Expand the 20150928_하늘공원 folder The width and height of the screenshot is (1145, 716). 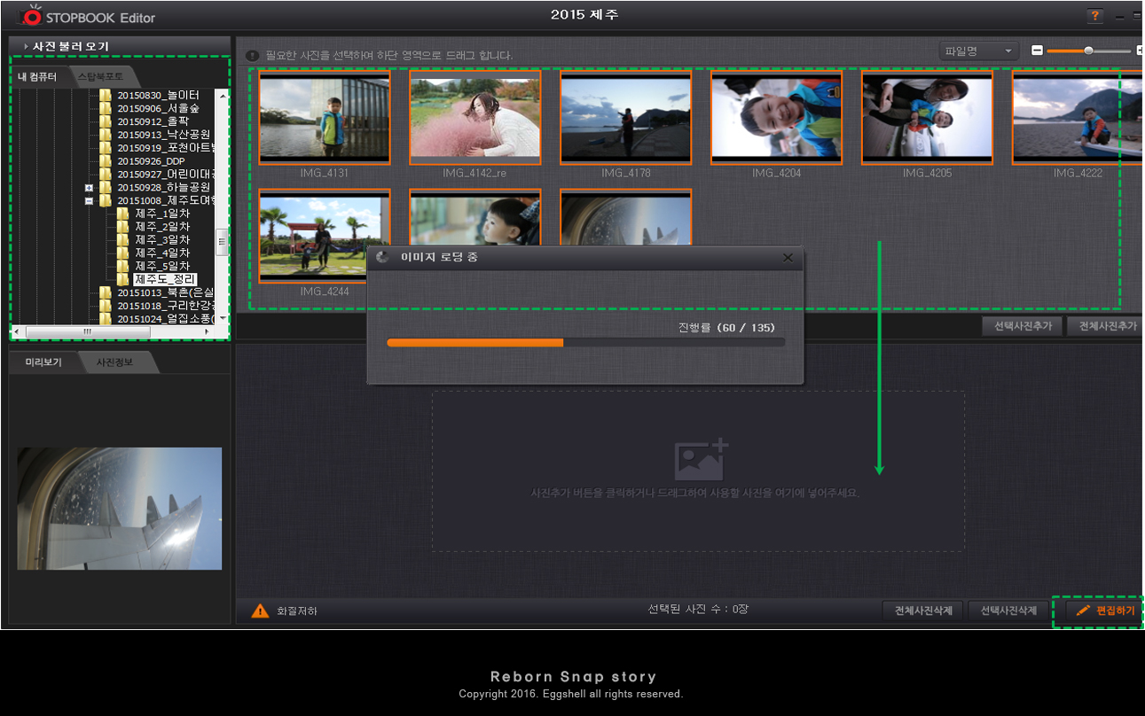89,188
